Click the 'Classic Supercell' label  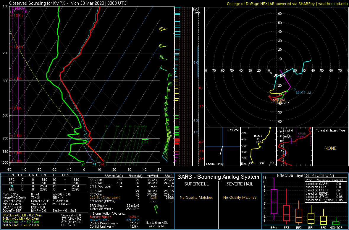point(302,135)
